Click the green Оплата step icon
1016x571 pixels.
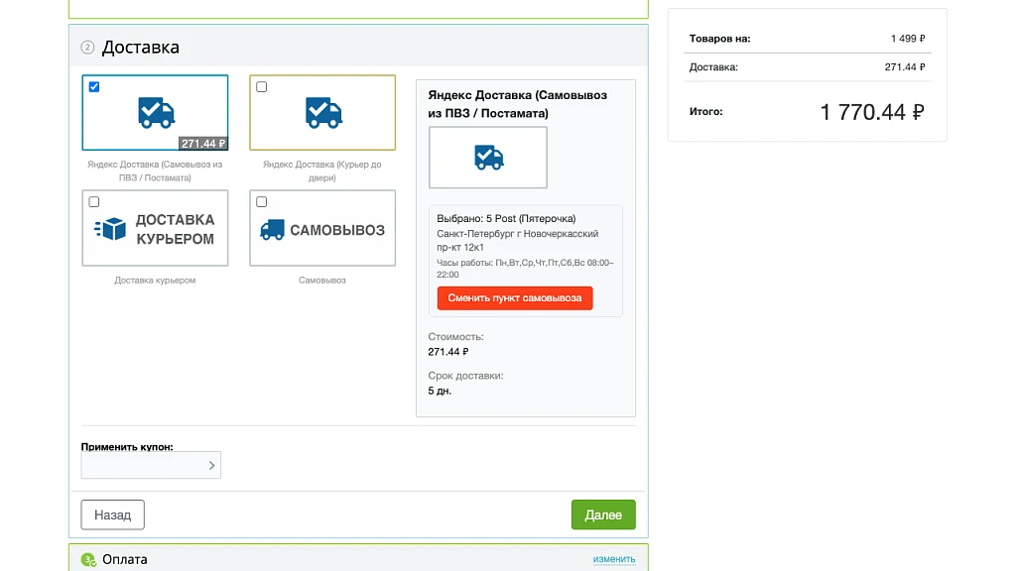click(x=88, y=559)
